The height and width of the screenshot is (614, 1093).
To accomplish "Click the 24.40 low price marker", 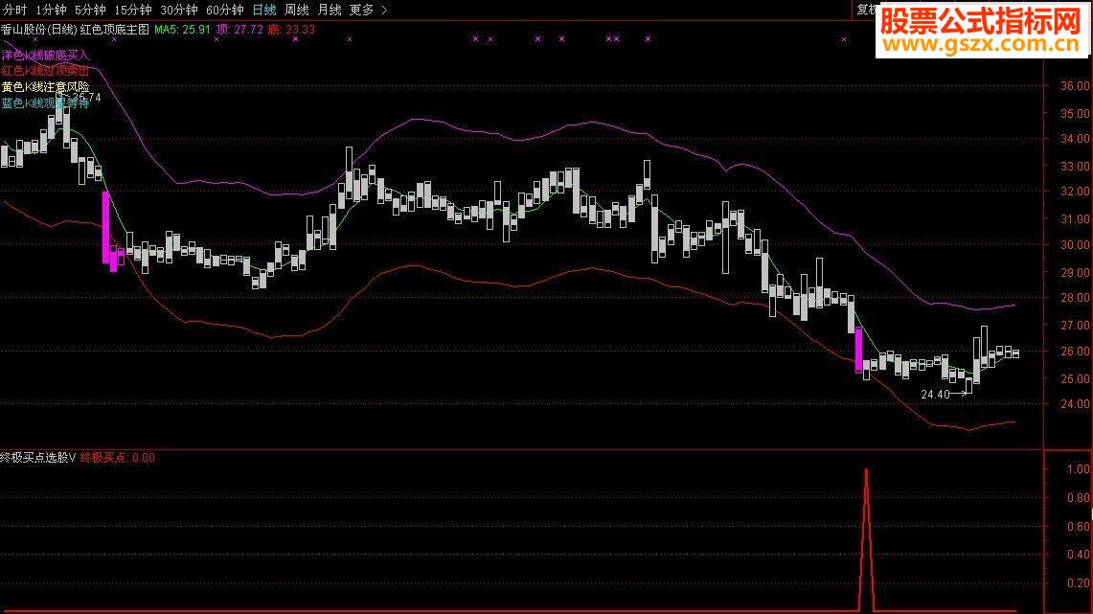I will pos(935,395).
